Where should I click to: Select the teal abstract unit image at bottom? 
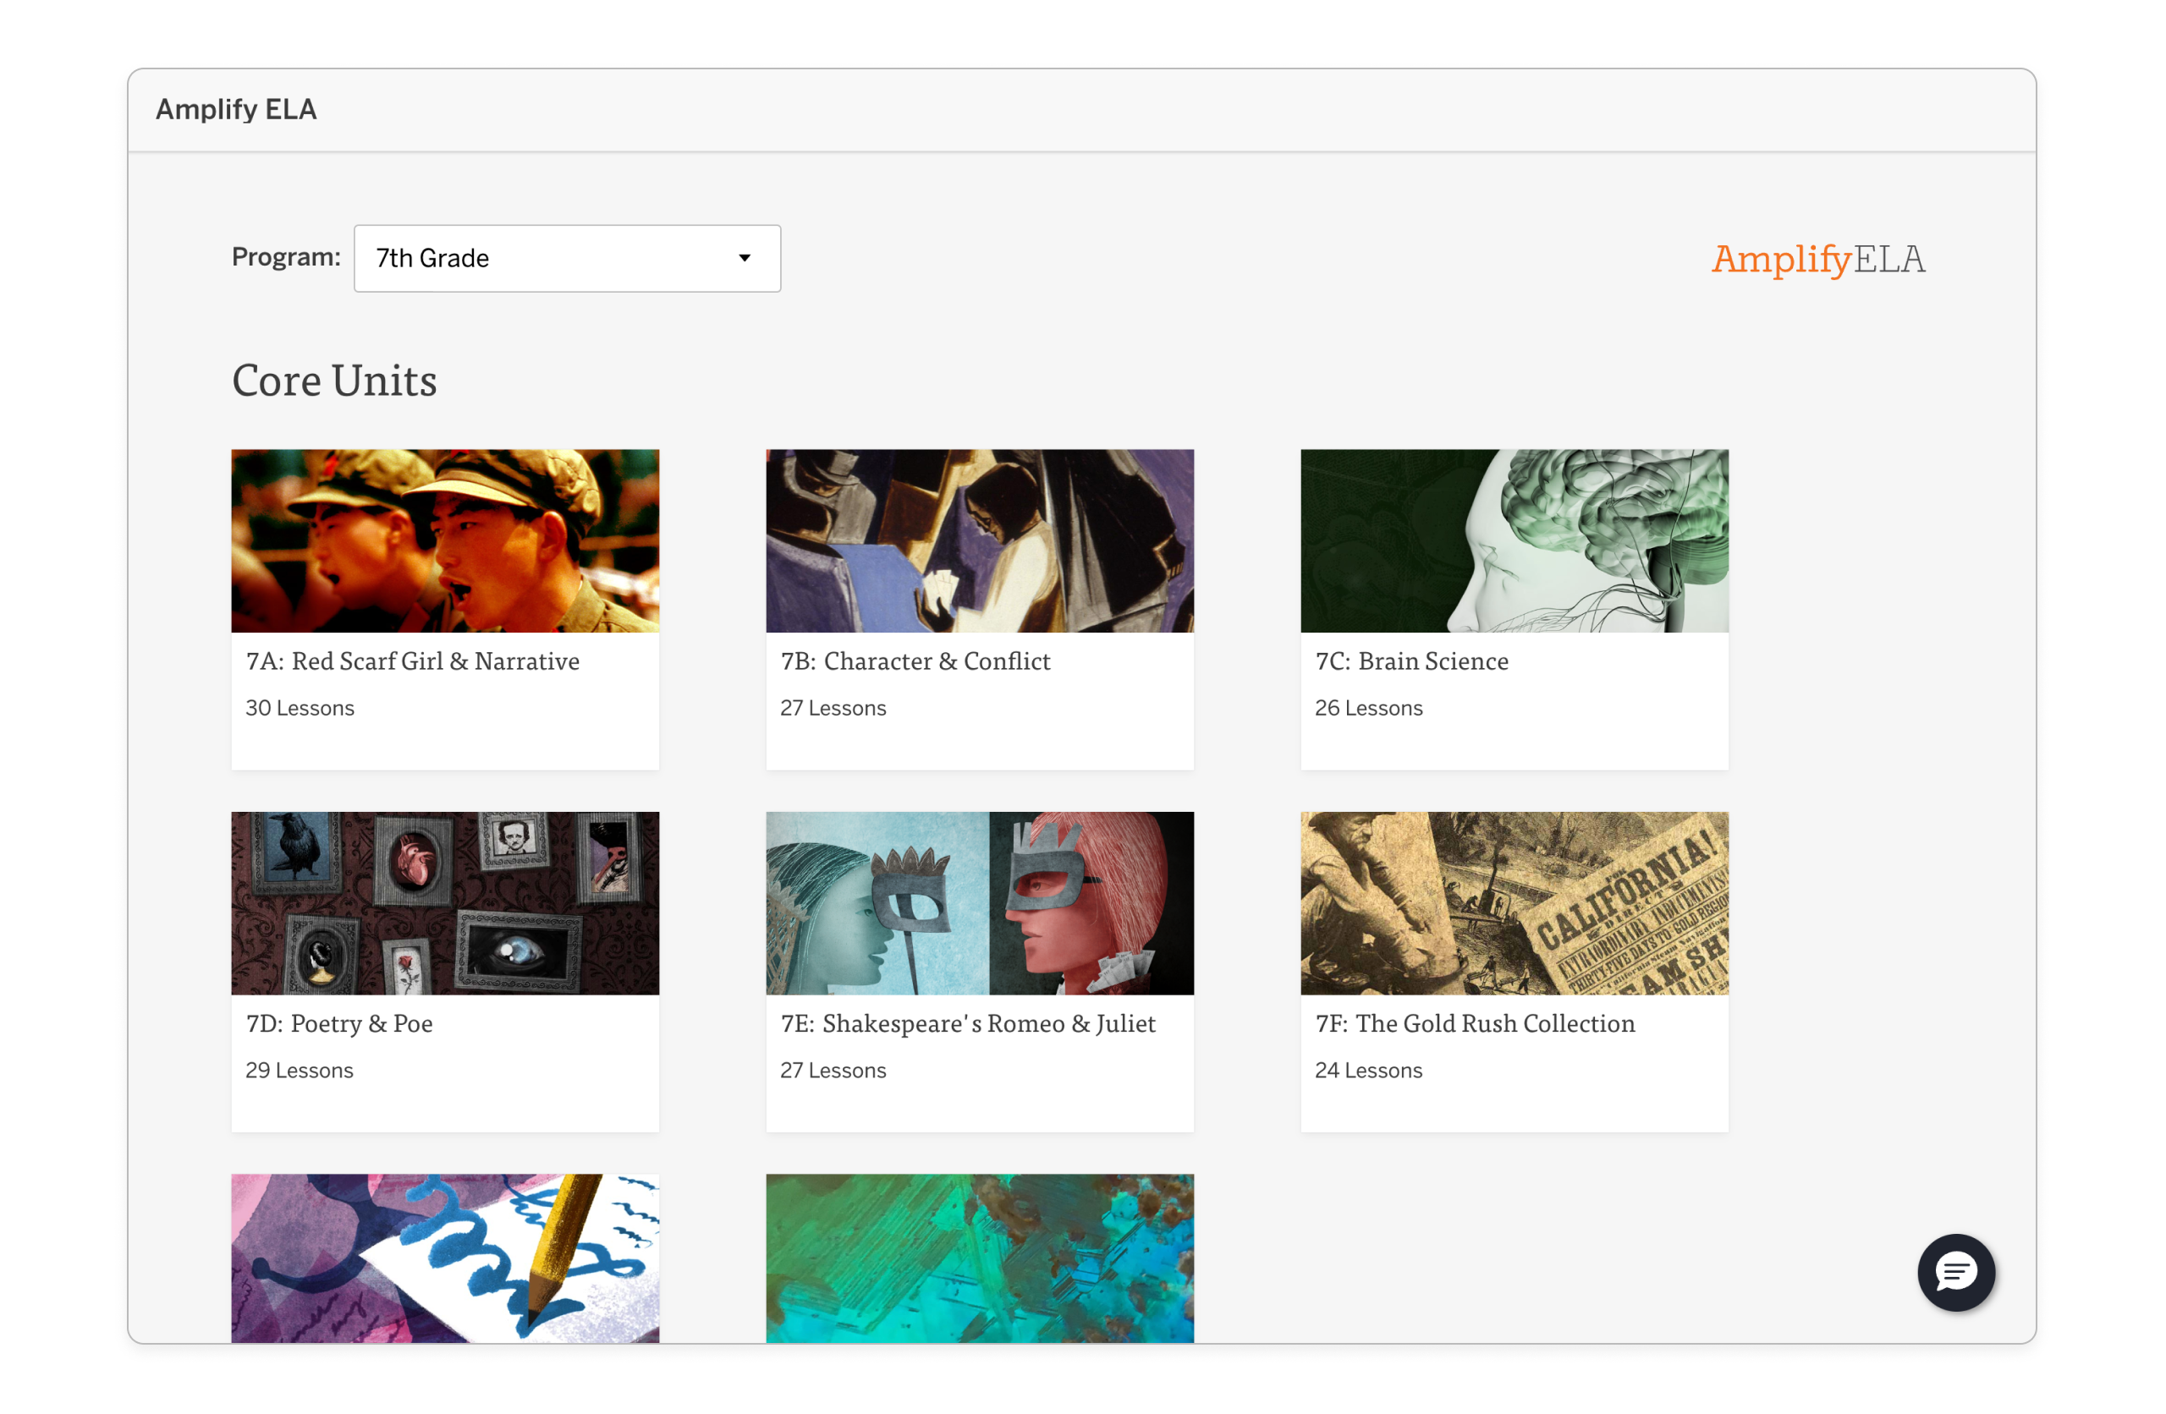tap(979, 1258)
